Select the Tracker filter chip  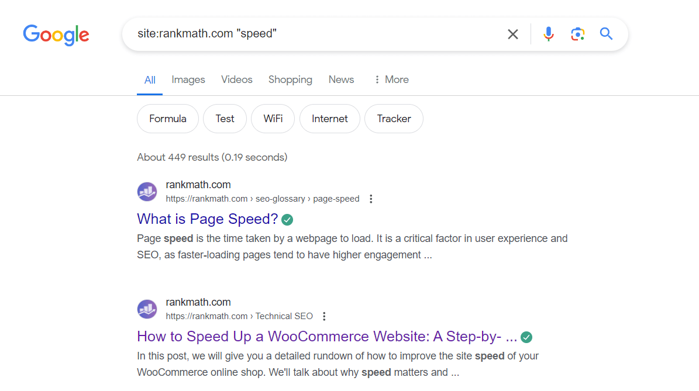394,118
